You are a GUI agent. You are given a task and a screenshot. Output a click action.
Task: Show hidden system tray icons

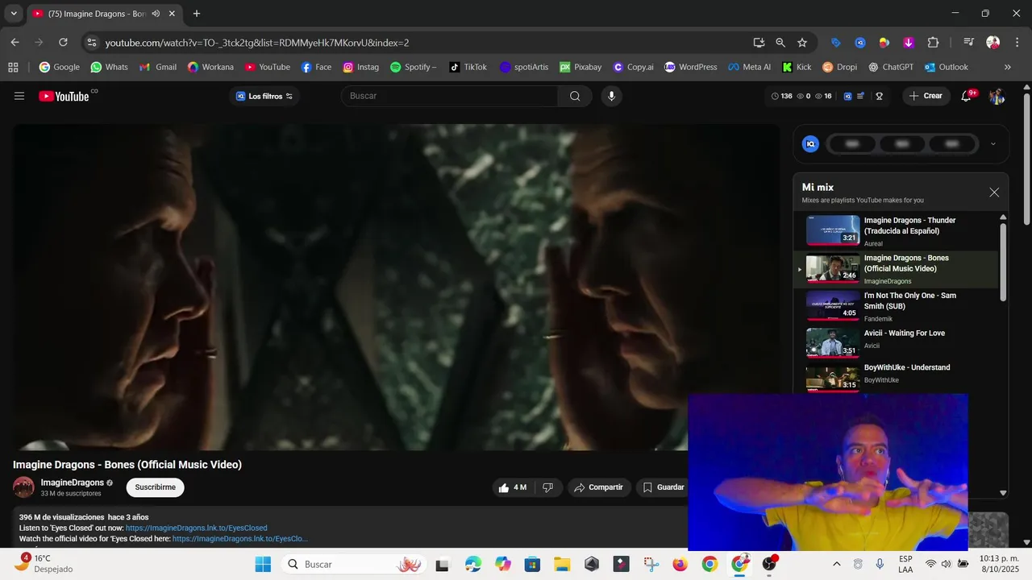(x=836, y=564)
